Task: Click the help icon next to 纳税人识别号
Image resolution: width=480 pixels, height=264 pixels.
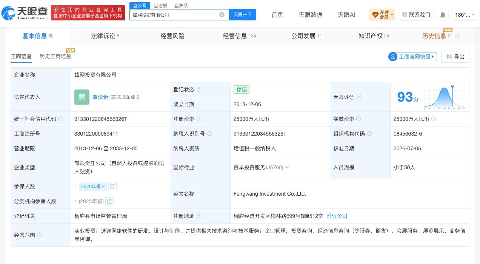Action: pos(209,134)
